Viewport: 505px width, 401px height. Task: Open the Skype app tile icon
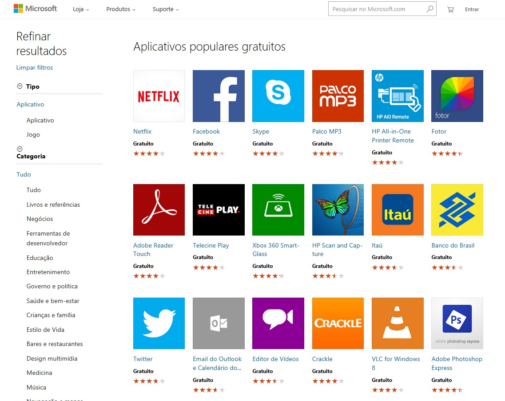coord(278,96)
